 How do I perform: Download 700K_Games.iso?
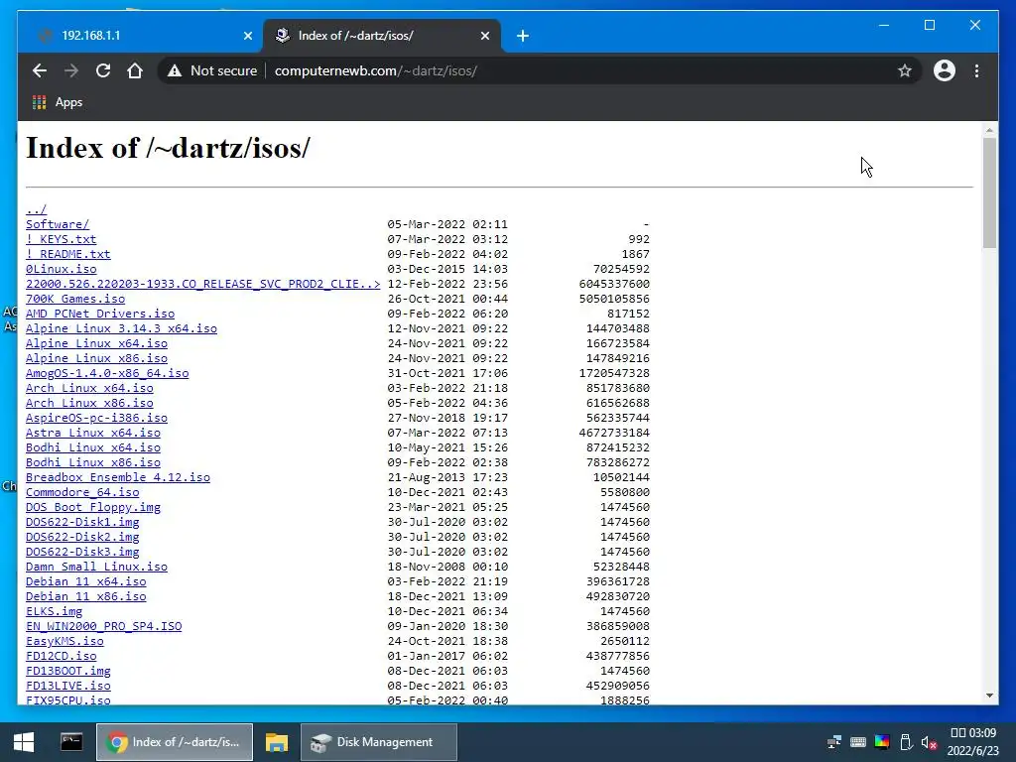click(75, 299)
